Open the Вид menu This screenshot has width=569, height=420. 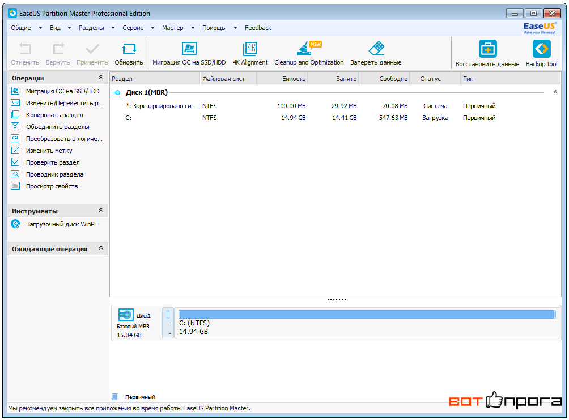(55, 28)
